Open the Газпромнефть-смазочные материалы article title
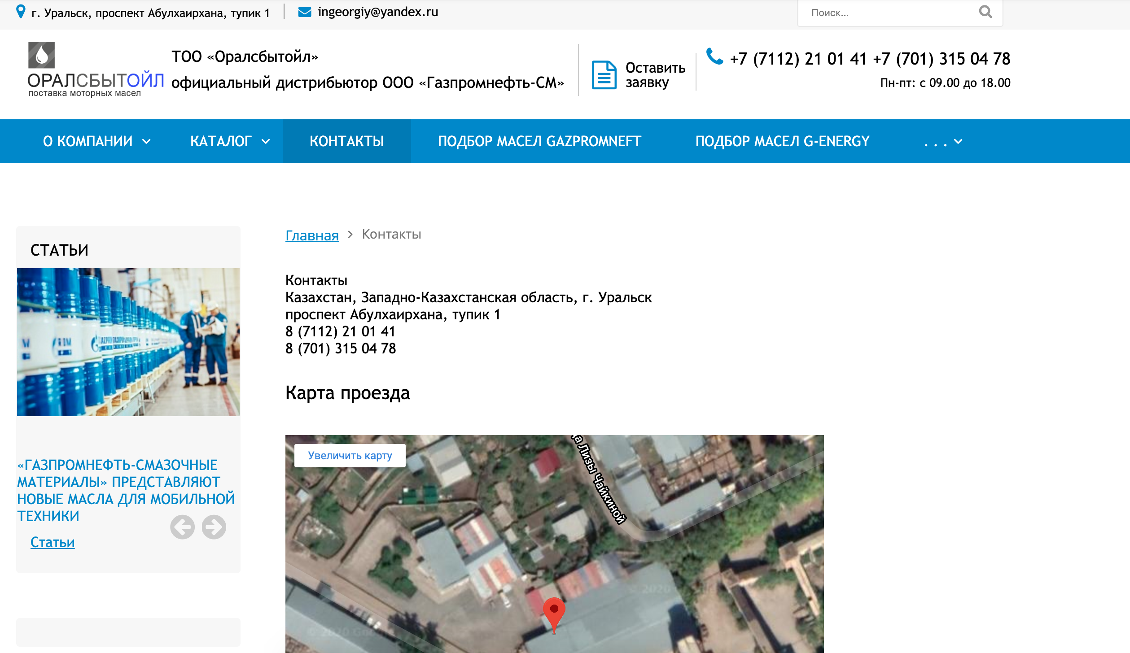This screenshot has width=1130, height=653. (126, 491)
